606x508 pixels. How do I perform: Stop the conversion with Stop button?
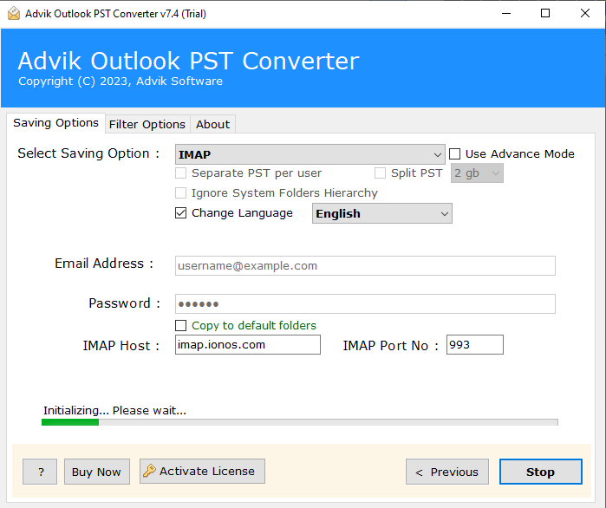pyautogui.click(x=540, y=472)
